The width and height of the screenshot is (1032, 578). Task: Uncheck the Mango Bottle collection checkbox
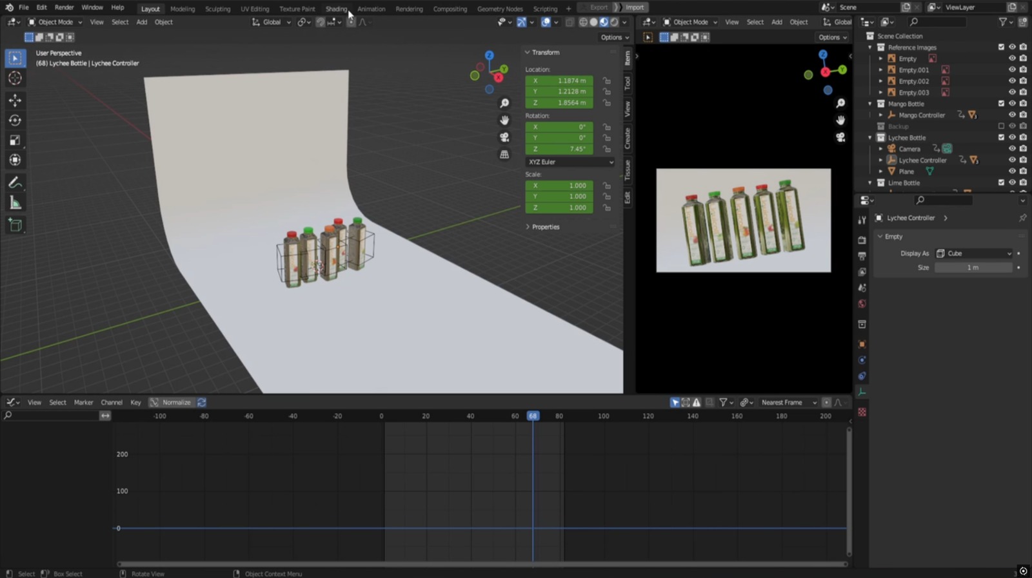click(1001, 104)
